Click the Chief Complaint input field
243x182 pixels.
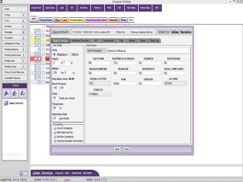point(148,51)
